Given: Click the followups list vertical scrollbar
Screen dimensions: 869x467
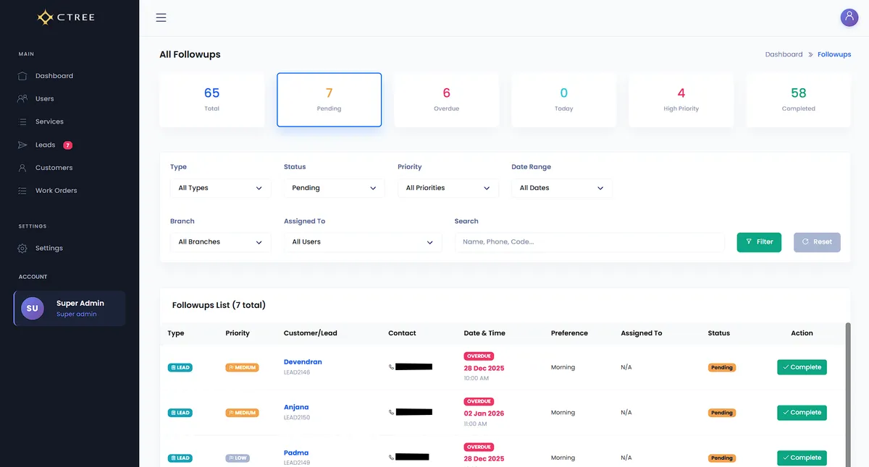Looking at the screenshot, I should 848,395.
